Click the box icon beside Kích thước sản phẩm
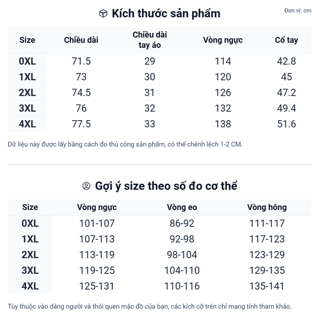 [x=103, y=14]
